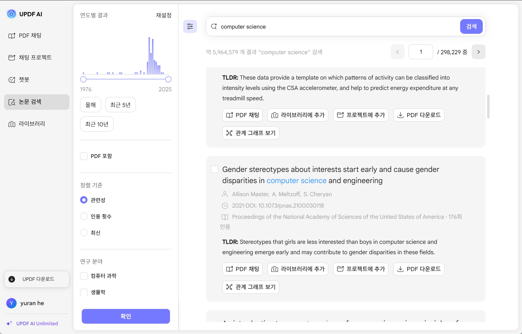Open 라이브러리 in the sidebar
The image size is (522, 334).
pos(37,124)
